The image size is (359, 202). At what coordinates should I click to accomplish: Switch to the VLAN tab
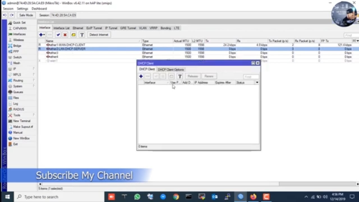point(143,28)
